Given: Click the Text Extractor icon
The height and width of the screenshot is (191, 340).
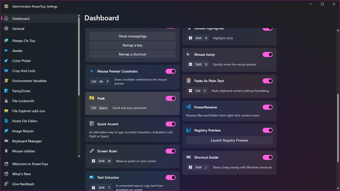Looking at the screenshot, I should coord(91,177).
